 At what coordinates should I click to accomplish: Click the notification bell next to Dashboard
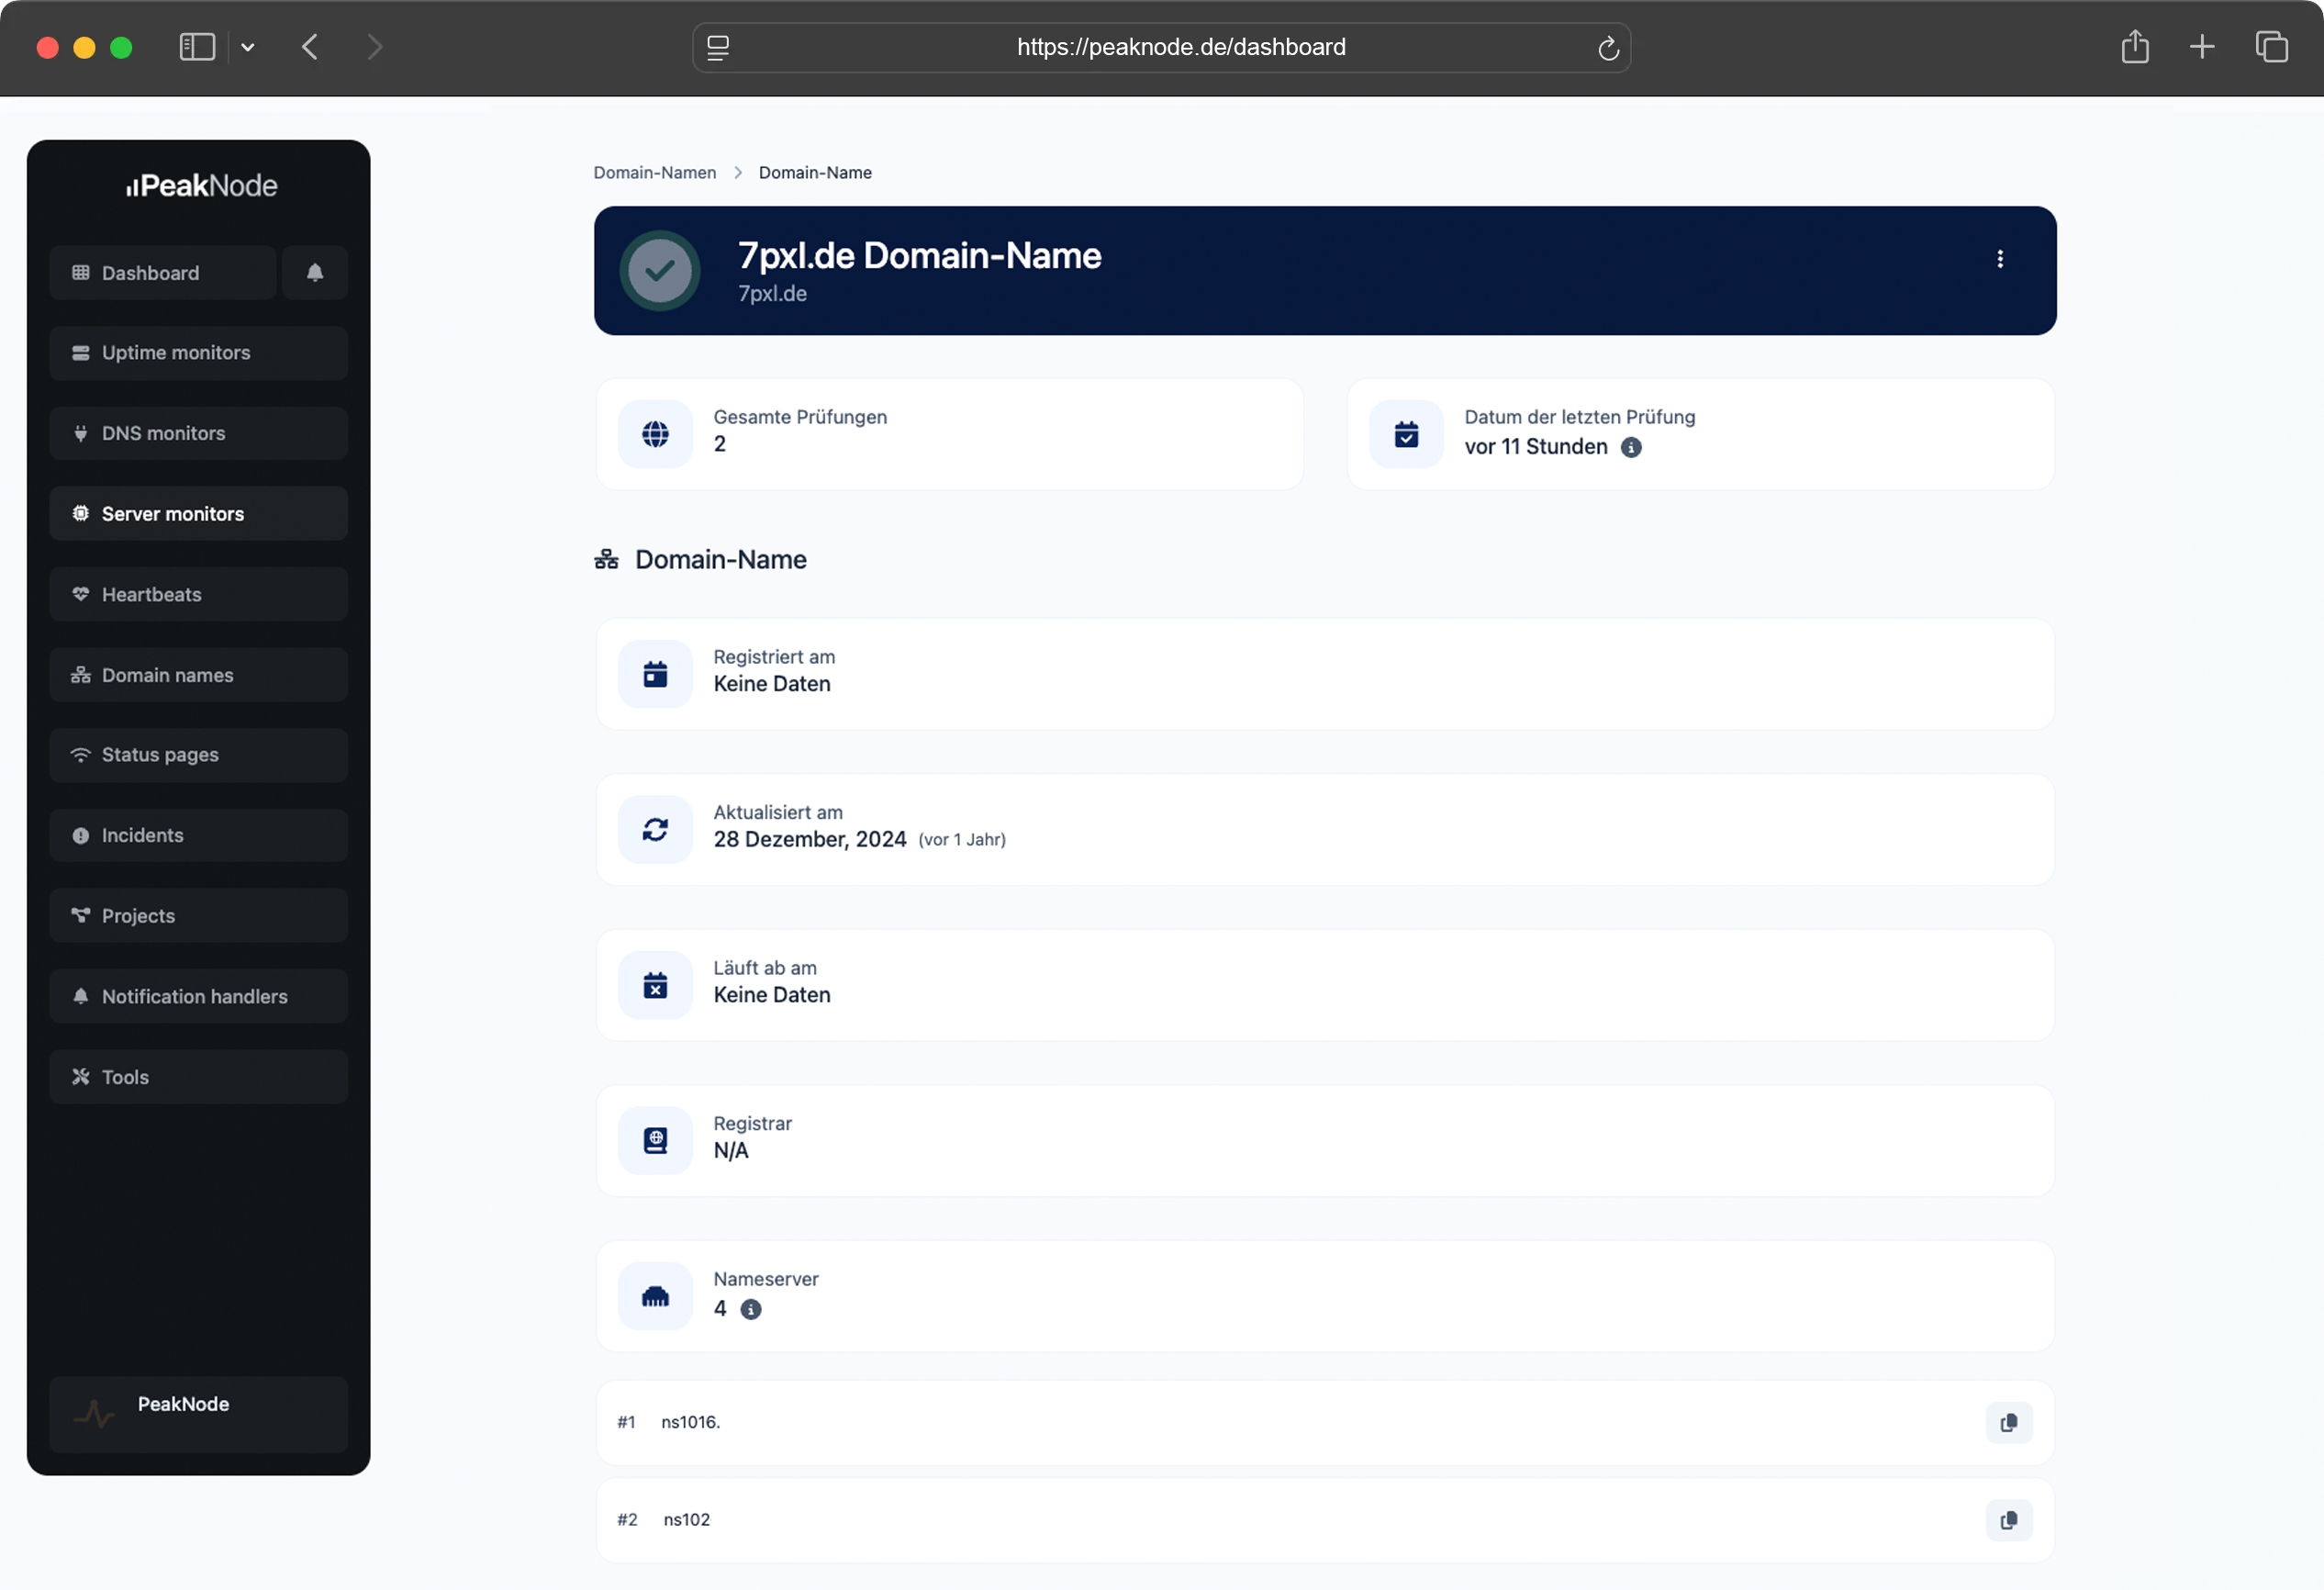pos(314,272)
